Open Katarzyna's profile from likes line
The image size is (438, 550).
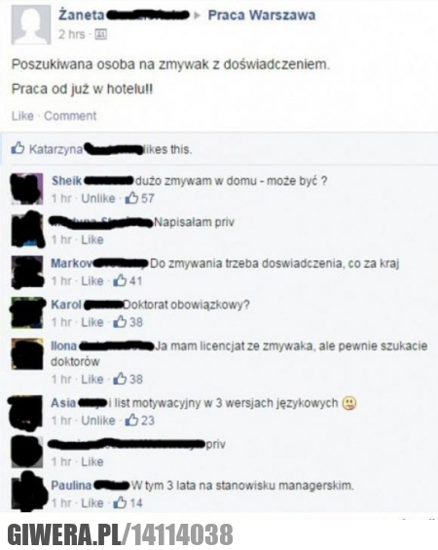(x=55, y=150)
